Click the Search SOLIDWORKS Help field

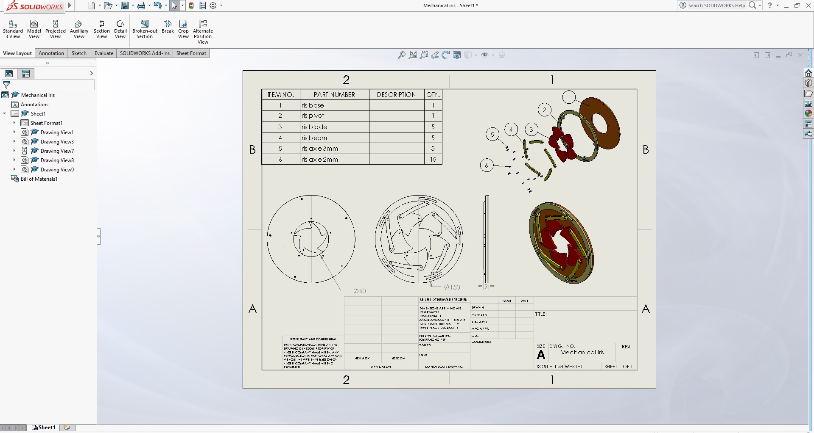point(716,6)
